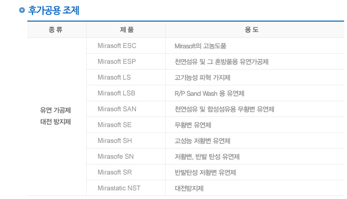Select Mirasoft SH from the product list
Image resolution: width=347 pixels, height=199 pixels.
114,140
